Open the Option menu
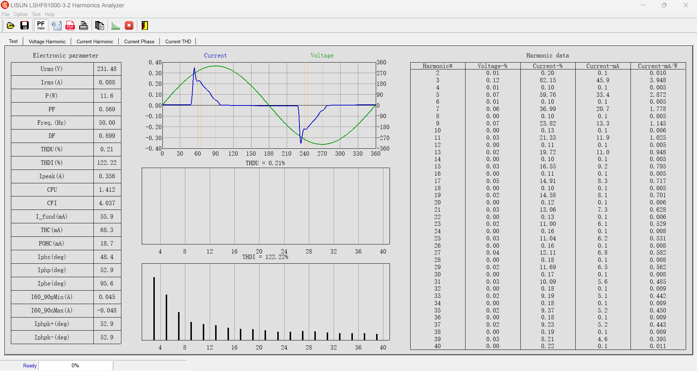This screenshot has width=697, height=371. (20, 14)
